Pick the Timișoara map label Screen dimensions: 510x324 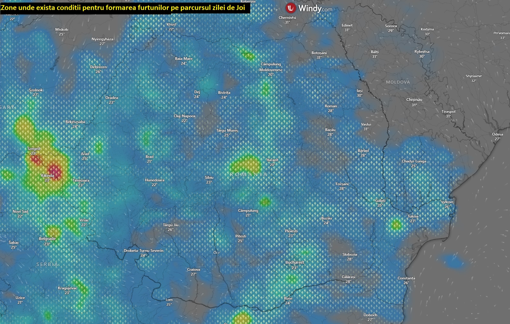[x=81, y=180]
